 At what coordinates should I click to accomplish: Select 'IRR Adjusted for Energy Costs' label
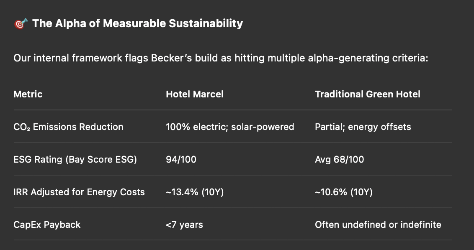coord(79,192)
